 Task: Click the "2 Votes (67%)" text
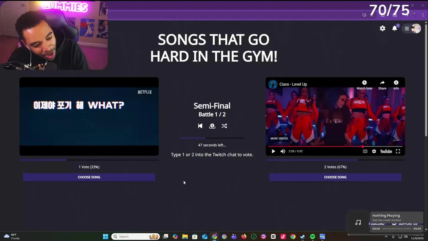click(x=335, y=167)
